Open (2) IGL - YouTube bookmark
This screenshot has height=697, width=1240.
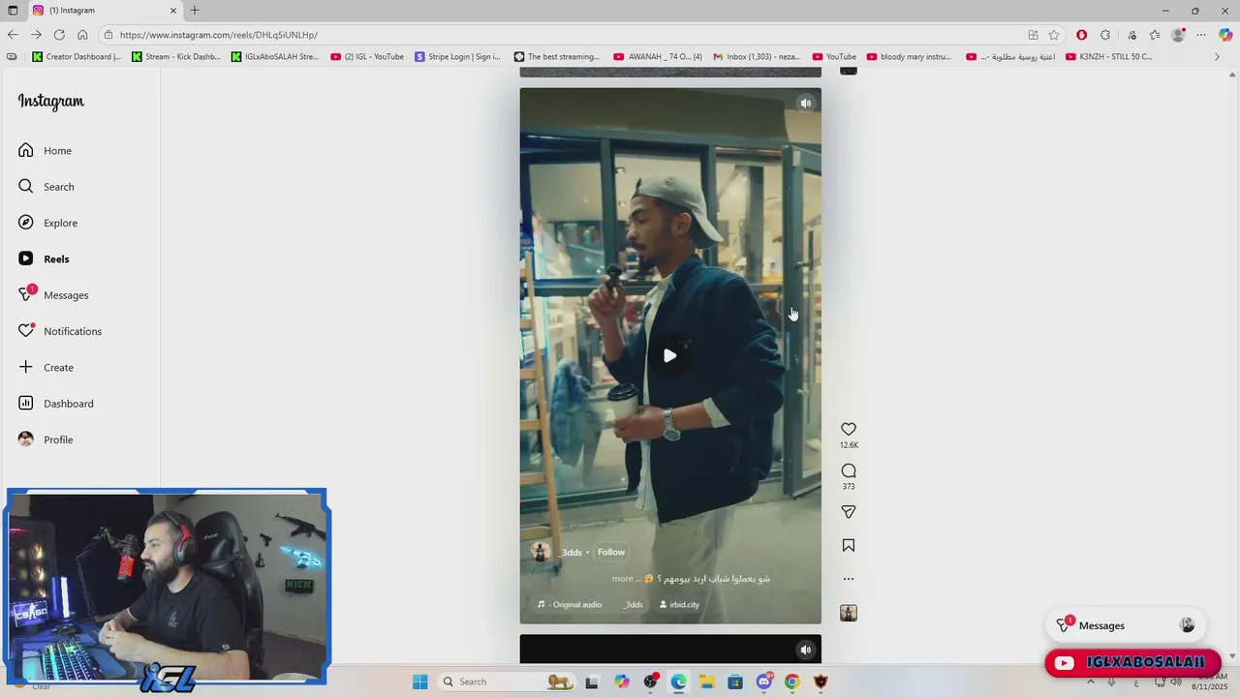pyautogui.click(x=367, y=56)
